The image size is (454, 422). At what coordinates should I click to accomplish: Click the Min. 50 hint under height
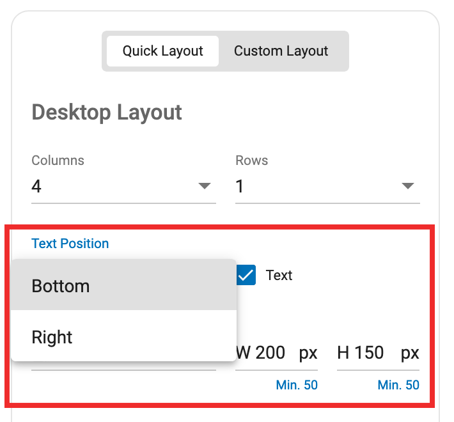[x=398, y=385]
